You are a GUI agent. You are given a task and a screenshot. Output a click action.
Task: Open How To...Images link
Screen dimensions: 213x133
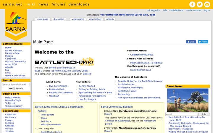tap(87, 99)
